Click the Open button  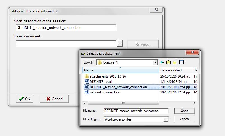click(x=185, y=111)
